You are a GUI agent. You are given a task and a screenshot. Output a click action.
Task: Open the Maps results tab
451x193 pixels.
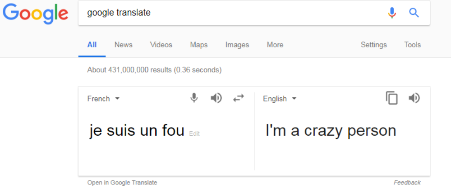pyautogui.click(x=199, y=45)
